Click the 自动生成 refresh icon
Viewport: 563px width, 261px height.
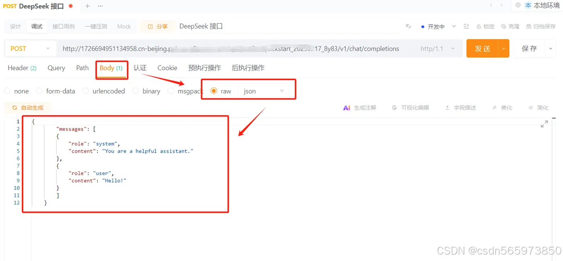click(15, 108)
